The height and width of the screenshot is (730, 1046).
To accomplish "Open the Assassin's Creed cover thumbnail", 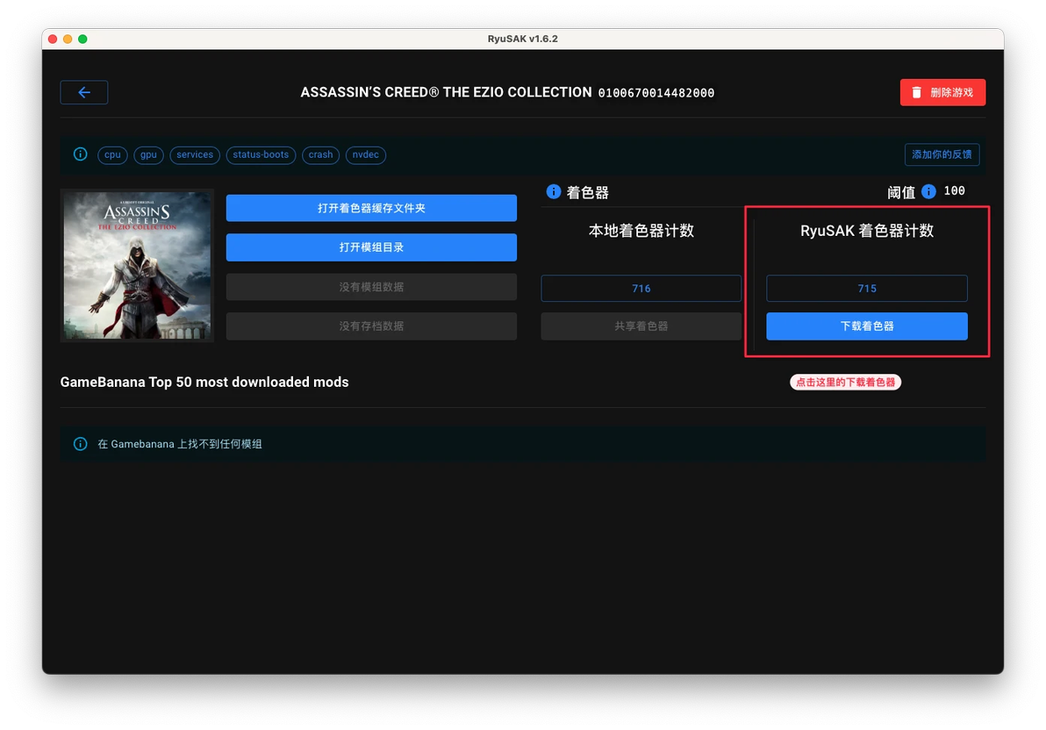I will click(137, 266).
